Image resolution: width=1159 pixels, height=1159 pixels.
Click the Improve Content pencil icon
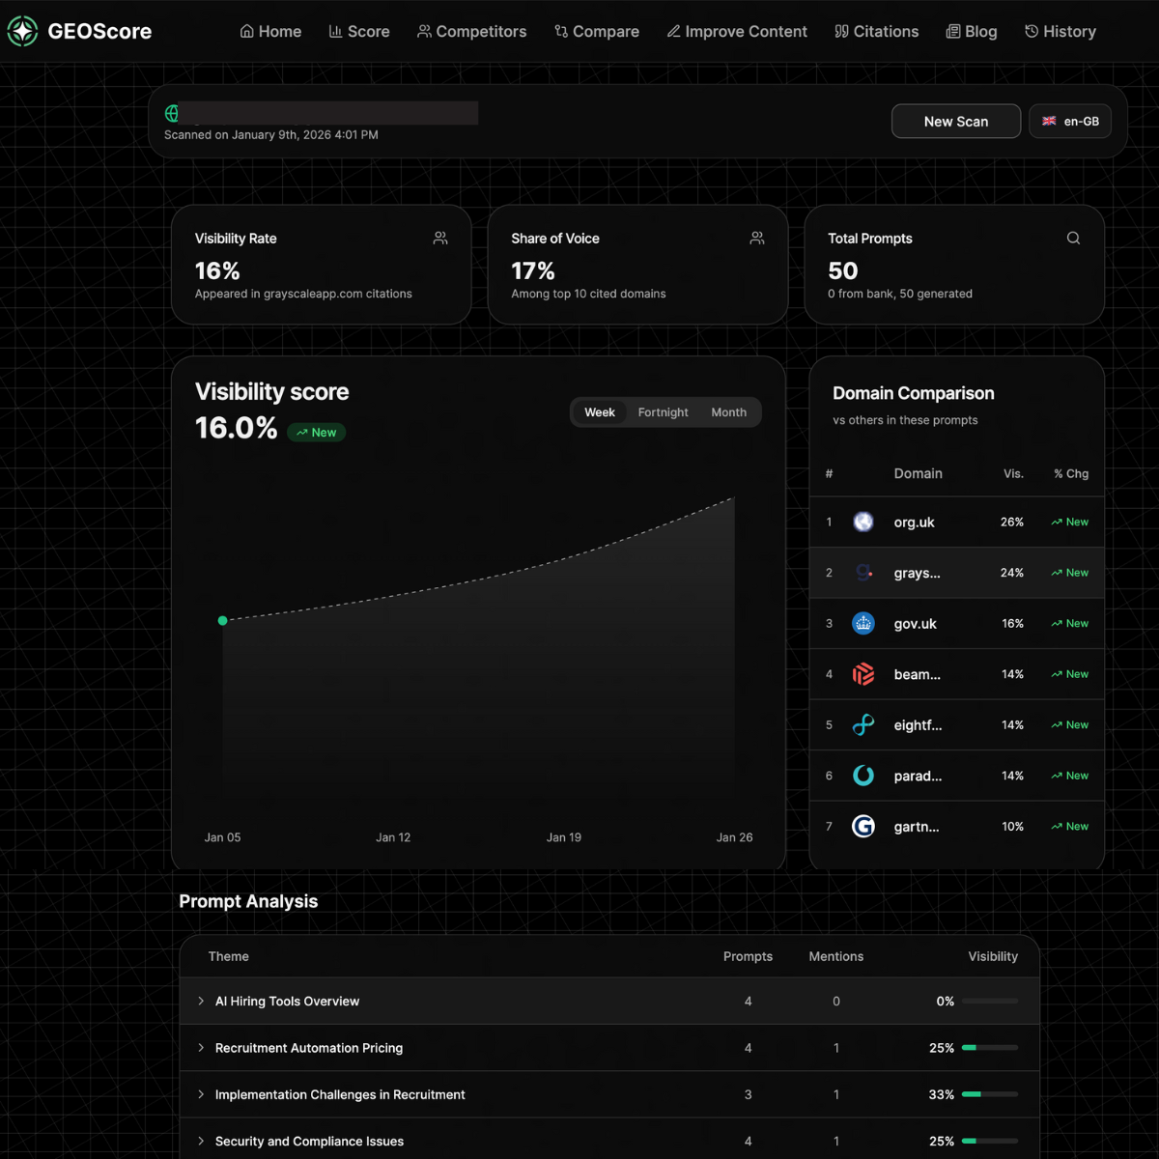tap(674, 31)
